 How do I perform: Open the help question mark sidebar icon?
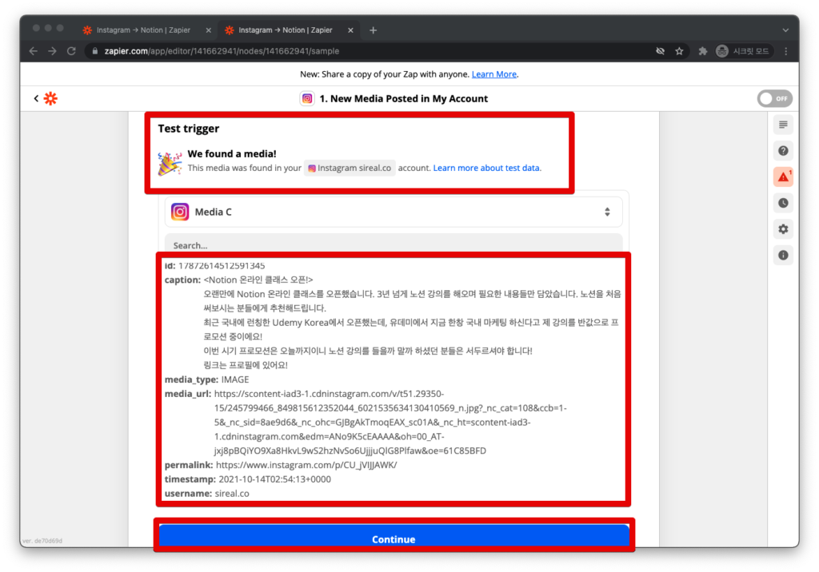point(783,151)
